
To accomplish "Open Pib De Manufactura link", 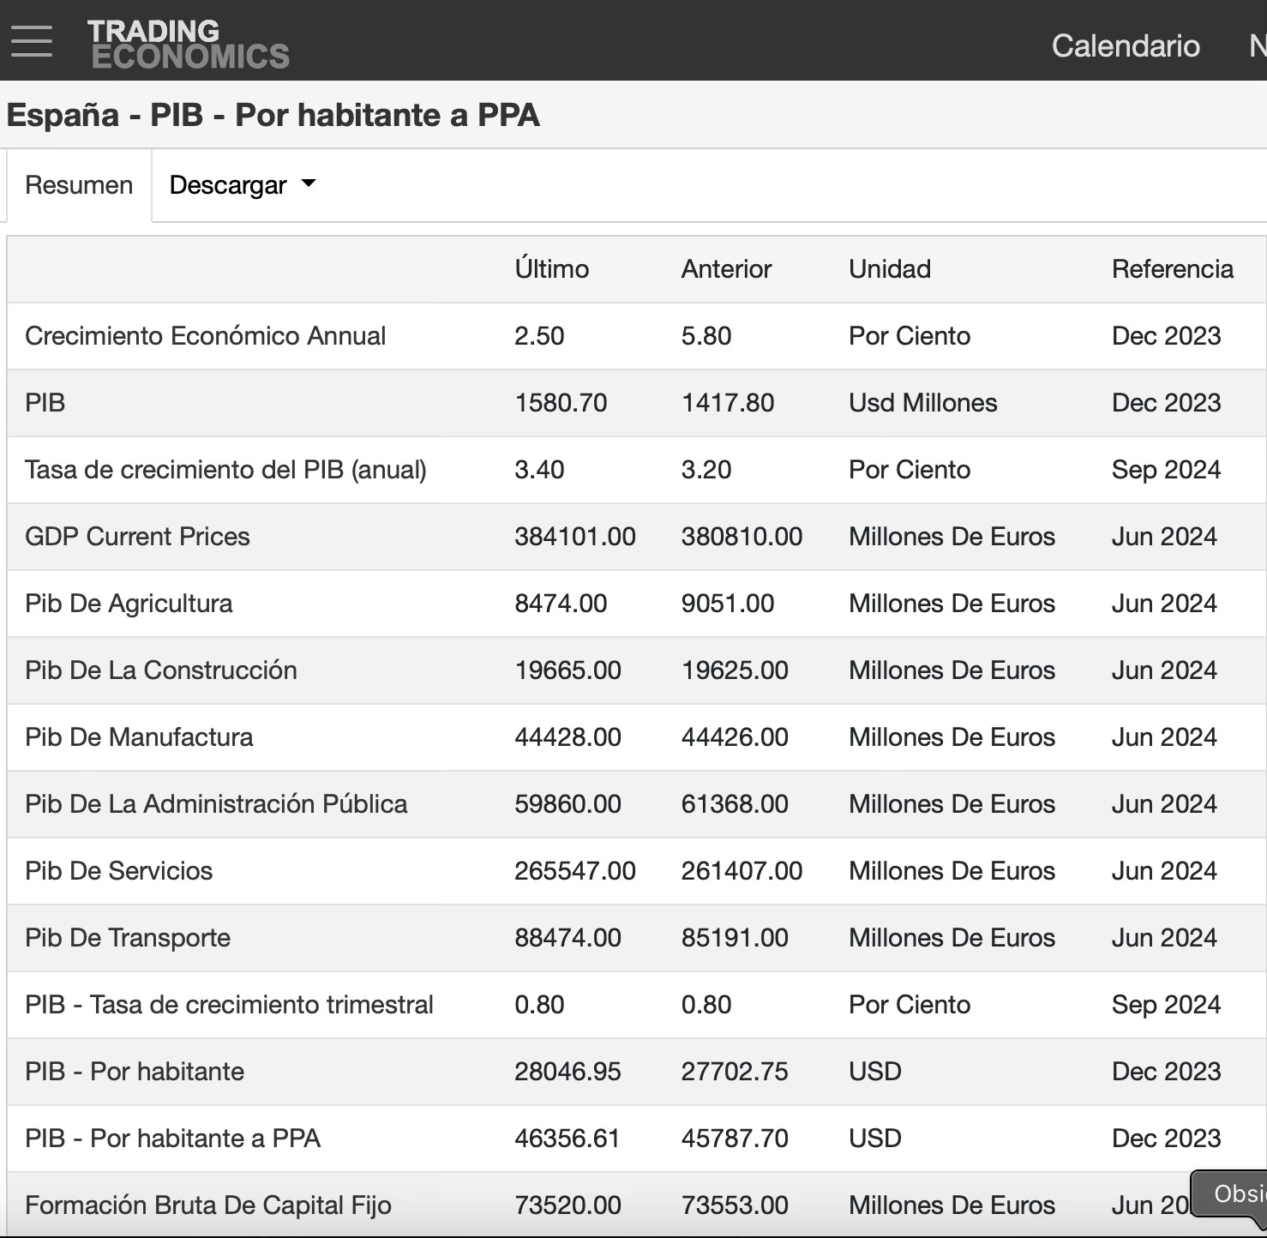I will point(139,737).
